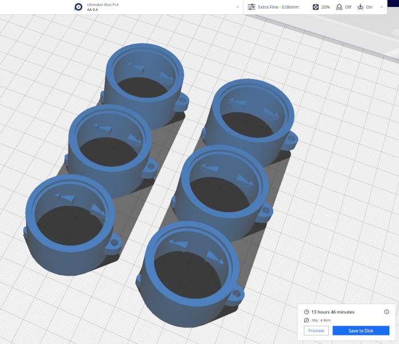The image size is (399, 344).
Task: Click the print time clock icon
Action: tap(307, 312)
